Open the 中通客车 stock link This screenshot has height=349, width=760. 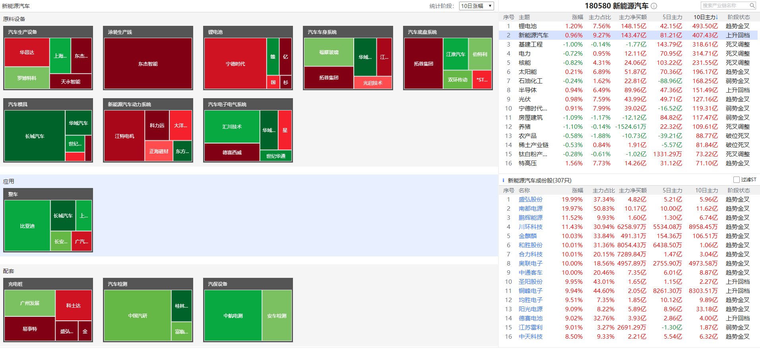click(530, 272)
